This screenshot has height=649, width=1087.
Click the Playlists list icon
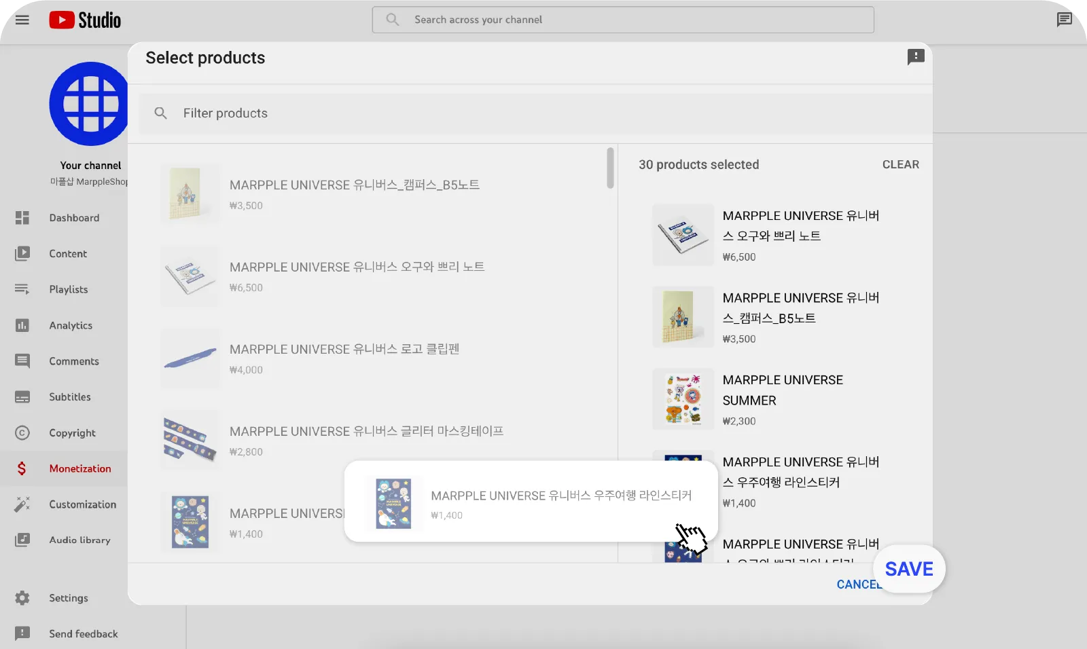point(22,289)
